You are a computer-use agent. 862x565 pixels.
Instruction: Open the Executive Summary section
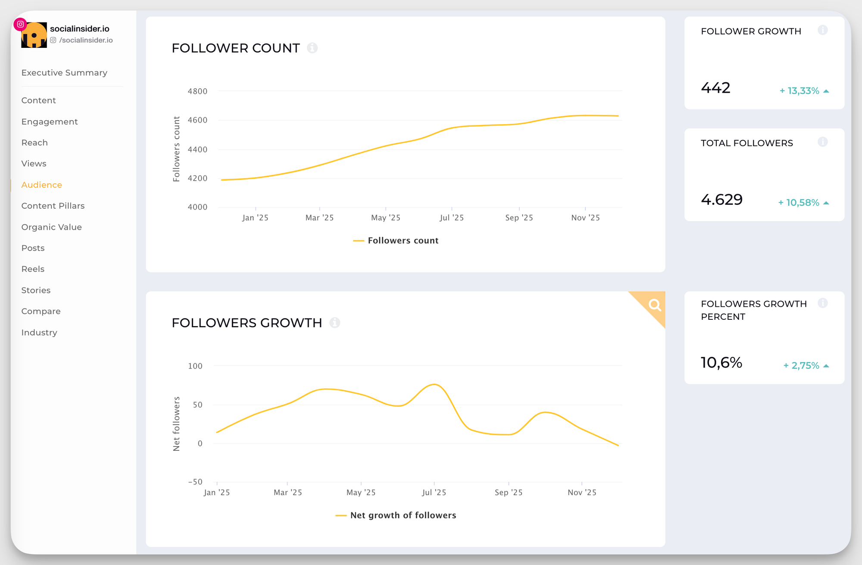(64, 72)
